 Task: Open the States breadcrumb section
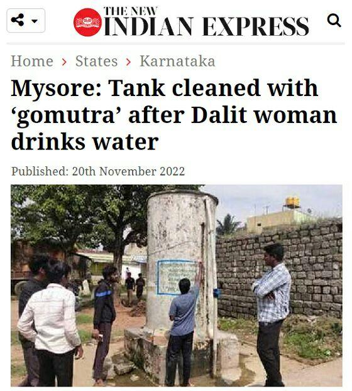96,61
